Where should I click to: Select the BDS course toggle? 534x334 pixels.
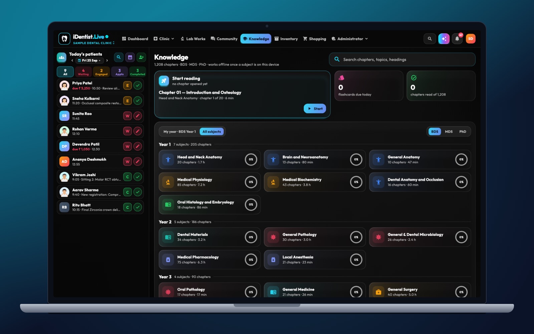point(435,132)
